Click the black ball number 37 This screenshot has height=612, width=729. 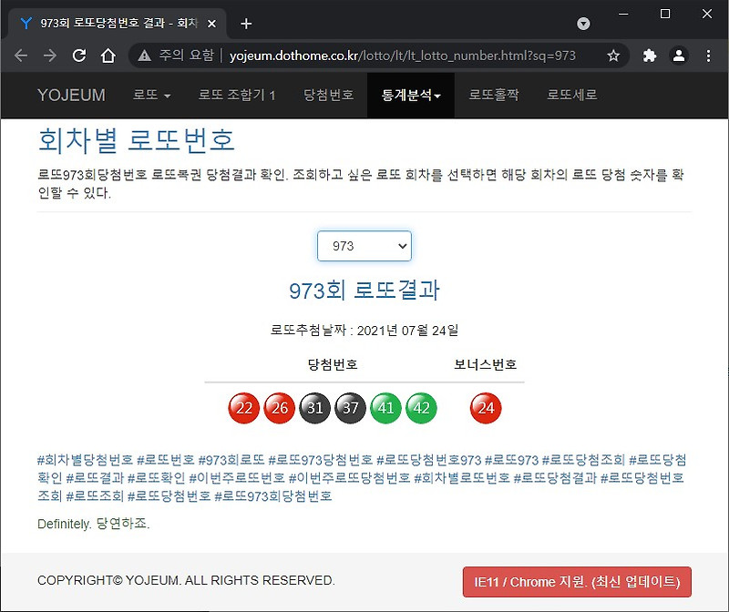[x=351, y=408]
